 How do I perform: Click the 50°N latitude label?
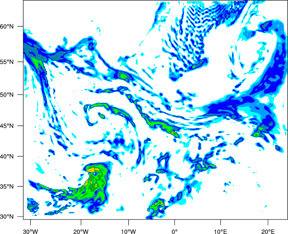7,95
